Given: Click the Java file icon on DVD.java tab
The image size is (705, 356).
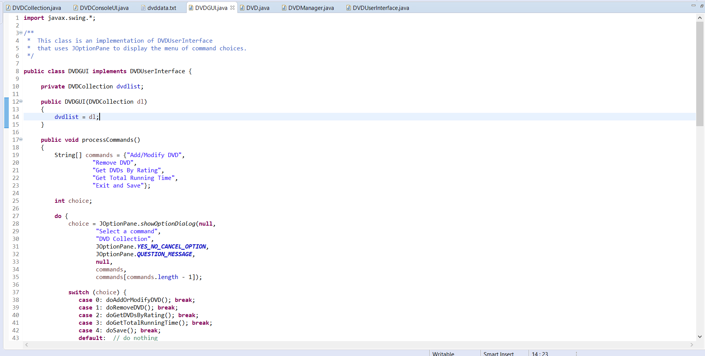Looking at the screenshot, I should [243, 7].
